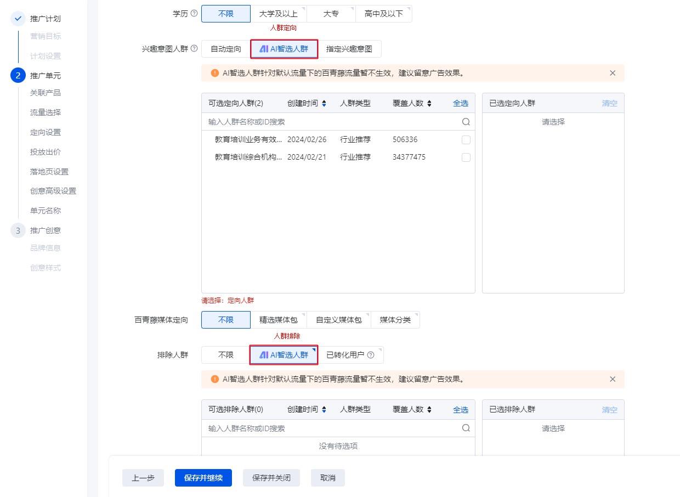
Task: Click the help icon beside 学历
Action: (194, 14)
